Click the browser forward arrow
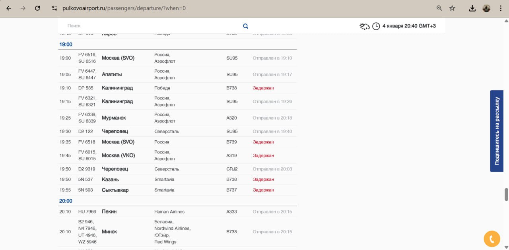Image resolution: width=509 pixels, height=250 pixels. [23, 8]
